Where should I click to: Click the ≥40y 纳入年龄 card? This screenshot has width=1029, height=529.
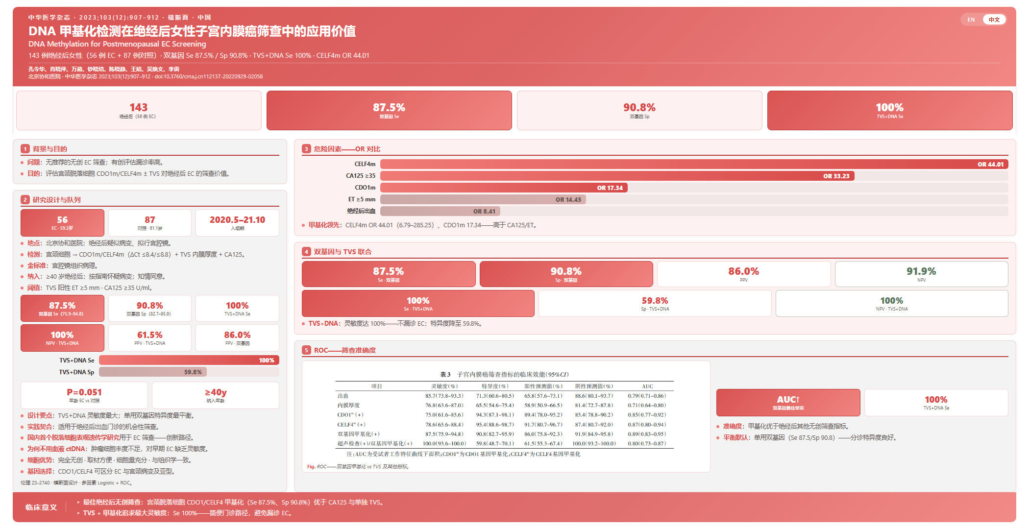tap(216, 395)
